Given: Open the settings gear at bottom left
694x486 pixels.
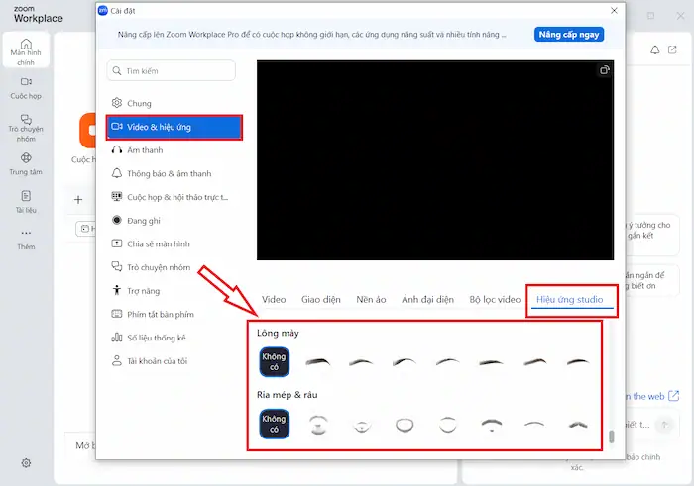Looking at the screenshot, I should click(26, 462).
